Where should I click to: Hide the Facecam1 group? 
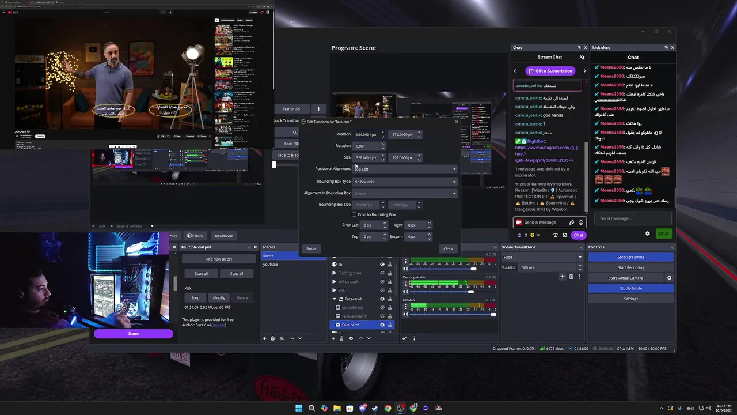(382, 299)
